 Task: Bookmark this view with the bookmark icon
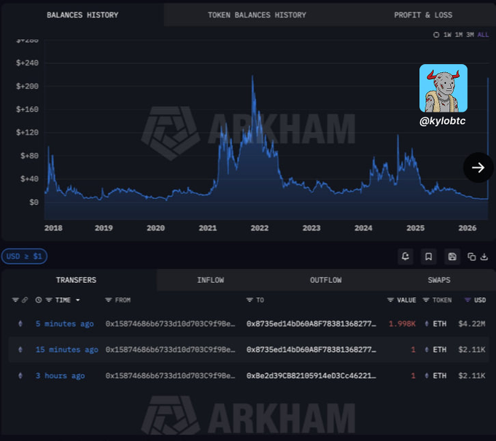(429, 257)
